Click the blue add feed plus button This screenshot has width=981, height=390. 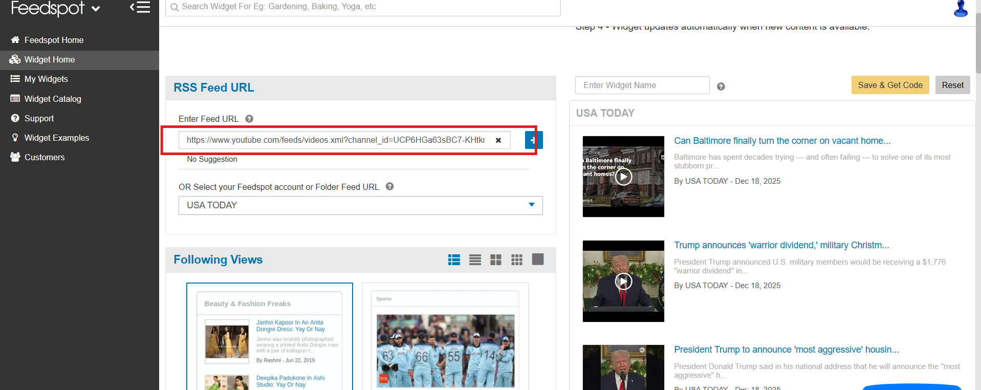tap(534, 140)
